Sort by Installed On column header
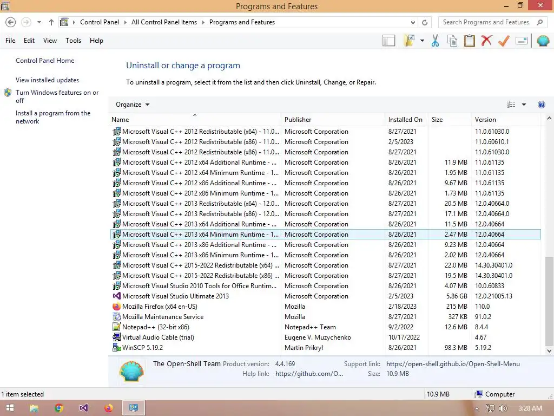 (406, 120)
